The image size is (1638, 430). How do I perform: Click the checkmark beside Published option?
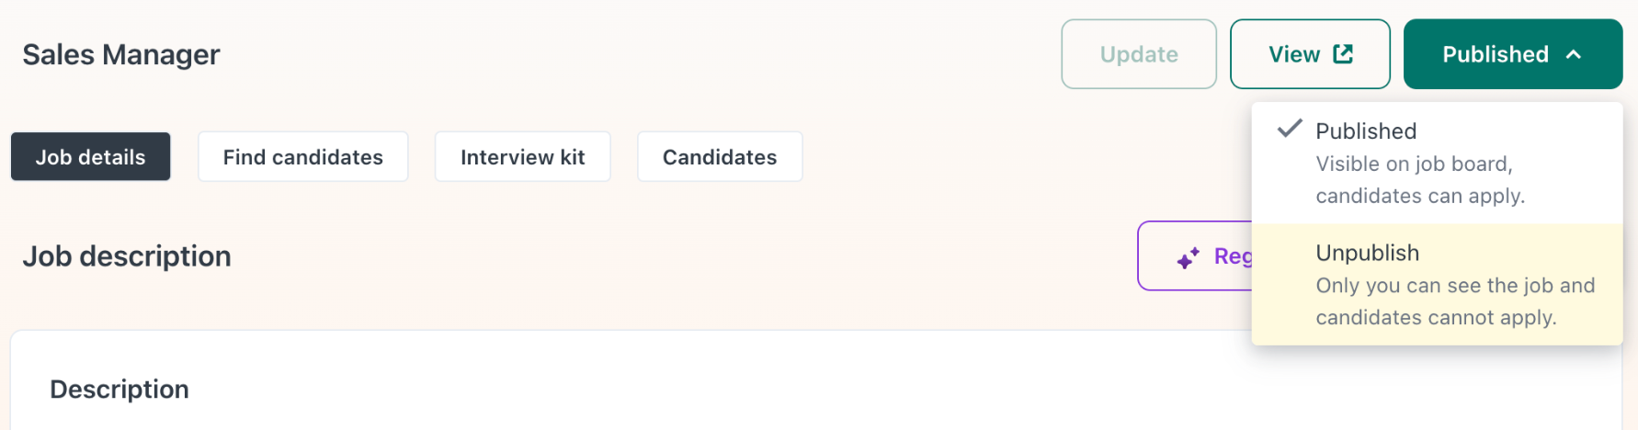(1290, 129)
